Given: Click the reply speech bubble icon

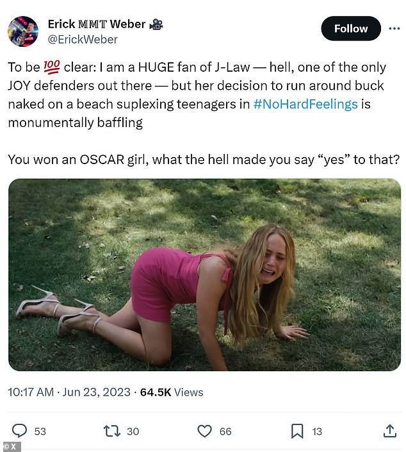Looking at the screenshot, I should [x=20, y=431].
